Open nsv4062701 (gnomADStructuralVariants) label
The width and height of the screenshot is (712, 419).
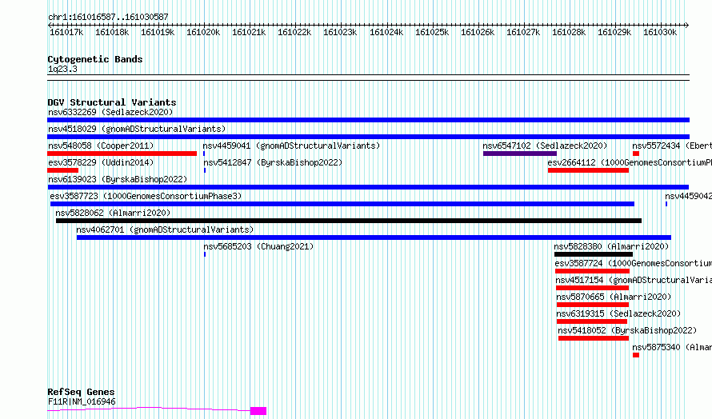pyautogui.click(x=165, y=229)
